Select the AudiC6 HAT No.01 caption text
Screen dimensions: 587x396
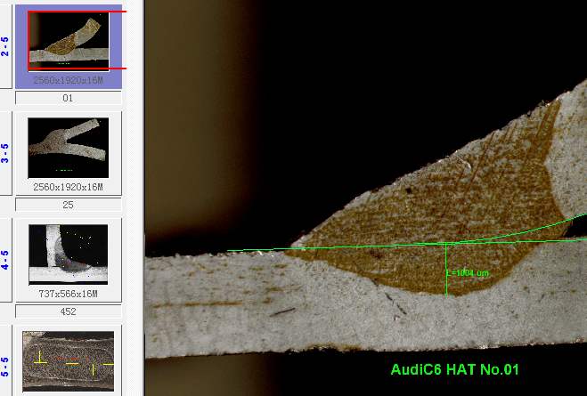(x=454, y=369)
